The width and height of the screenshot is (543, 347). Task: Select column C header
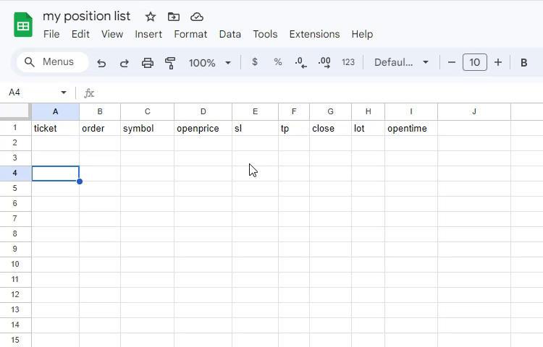(148, 111)
